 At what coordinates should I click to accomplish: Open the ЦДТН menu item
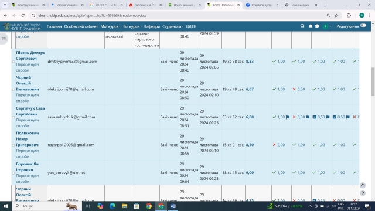click(191, 26)
